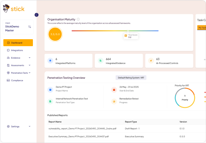Click the Compliance ISO icon
The image size is (206, 143).
(8, 80)
